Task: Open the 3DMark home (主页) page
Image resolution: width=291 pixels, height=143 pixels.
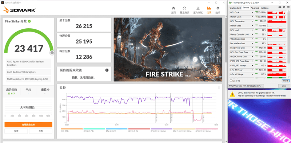Action: (x=174, y=10)
